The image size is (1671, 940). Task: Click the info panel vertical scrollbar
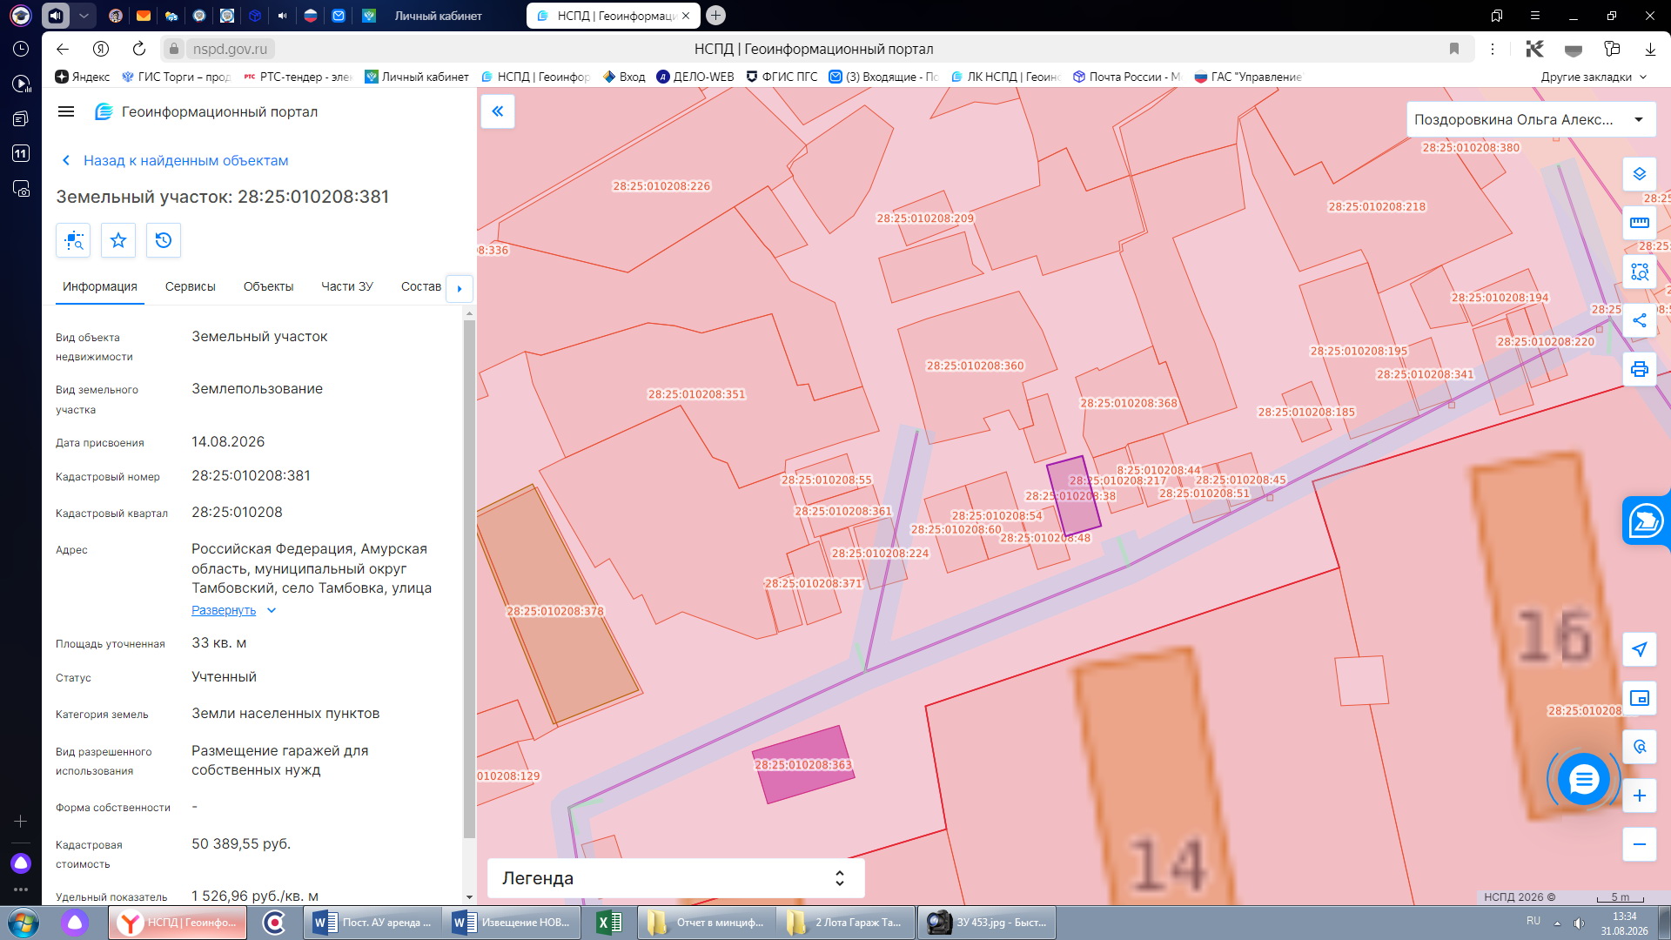(469, 578)
